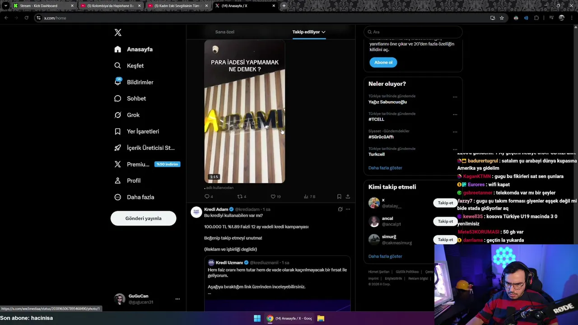This screenshot has height=325, width=578.
Task: Click the X logo in the sidebar
Action: [118, 32]
